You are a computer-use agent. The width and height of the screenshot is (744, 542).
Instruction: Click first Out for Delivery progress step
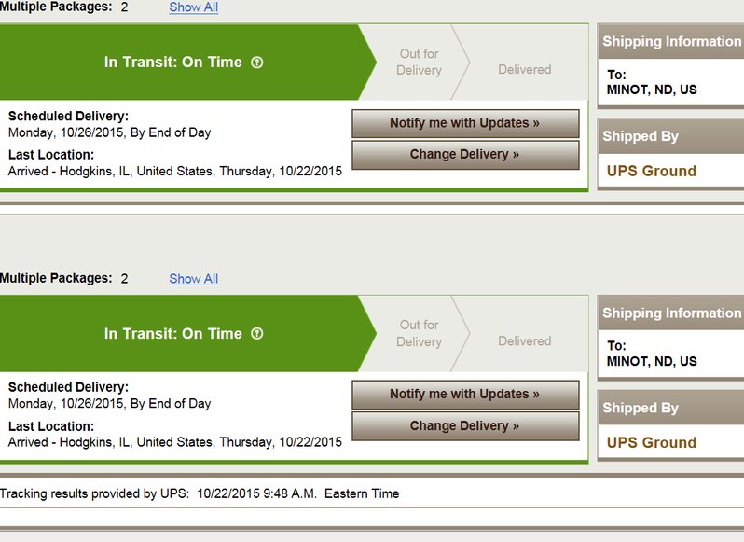pyautogui.click(x=419, y=63)
